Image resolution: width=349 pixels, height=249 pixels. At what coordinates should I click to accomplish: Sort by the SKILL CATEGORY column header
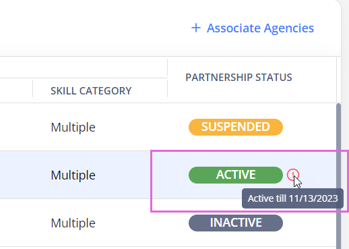[x=91, y=91]
